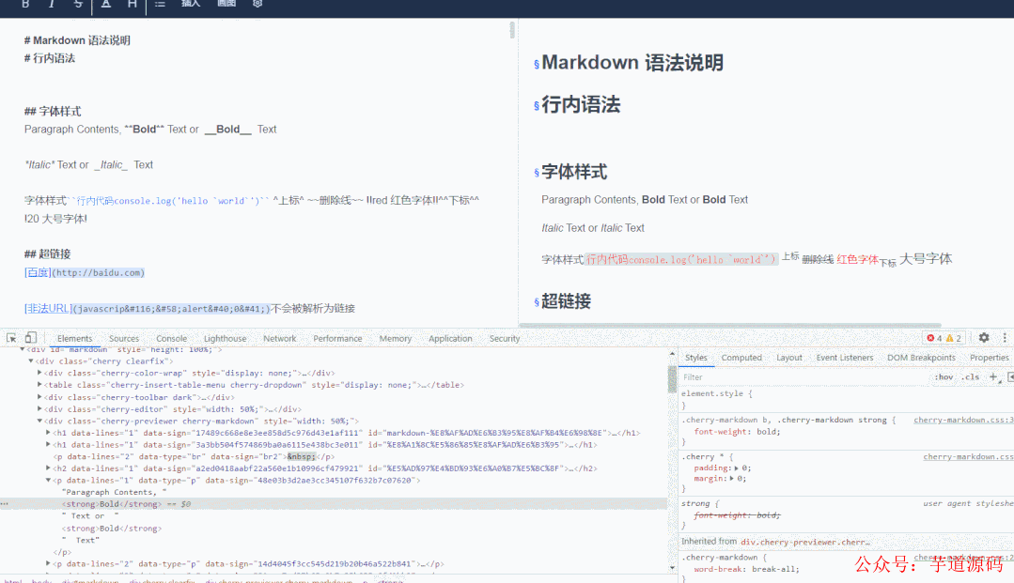Image resolution: width=1014 pixels, height=583 pixels.
Task: Click the anchor icon beside 字体样式 heading
Action: (x=537, y=173)
